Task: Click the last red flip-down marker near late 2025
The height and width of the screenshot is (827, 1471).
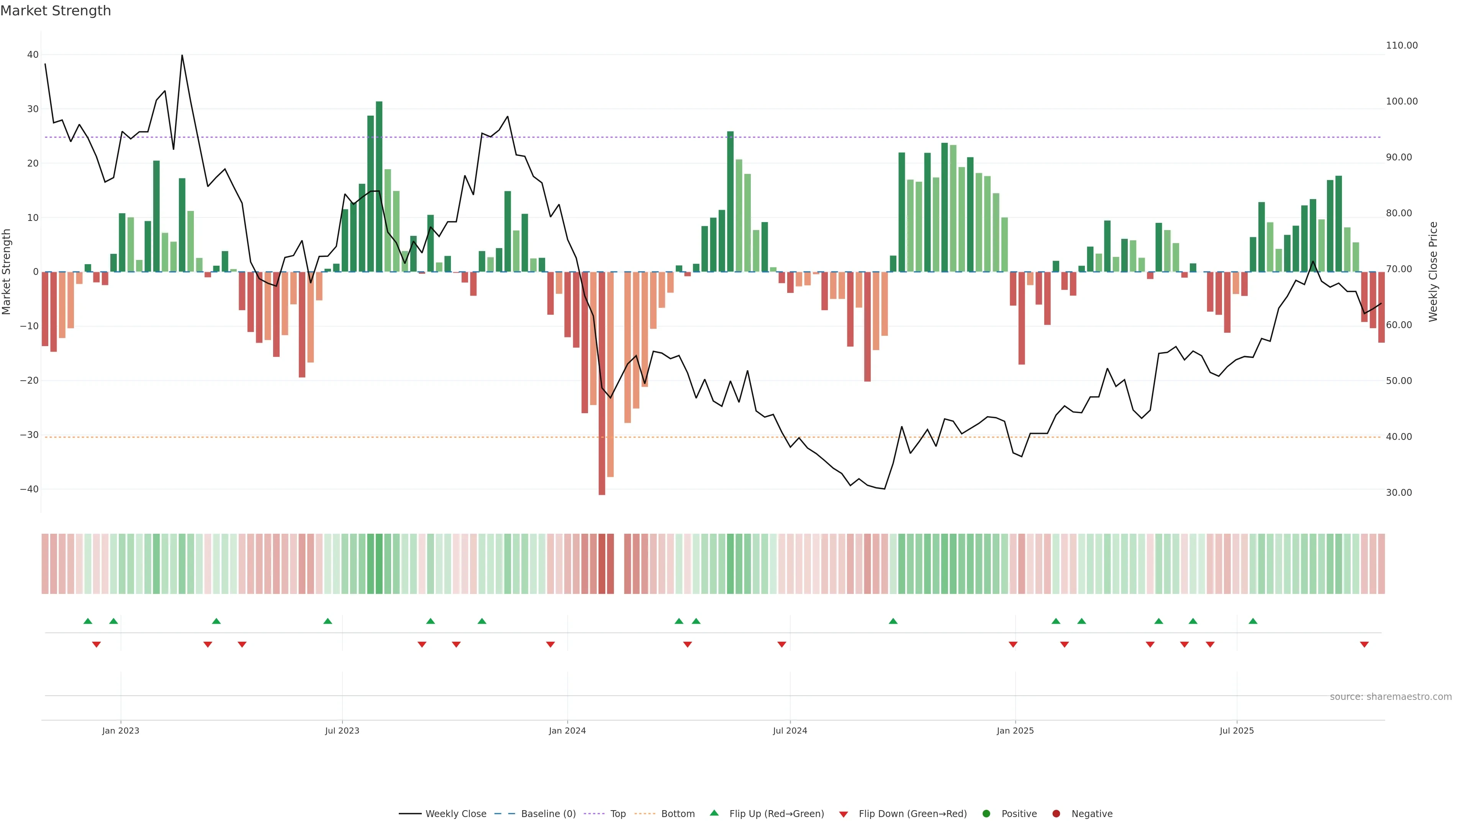Action: click(x=1364, y=644)
